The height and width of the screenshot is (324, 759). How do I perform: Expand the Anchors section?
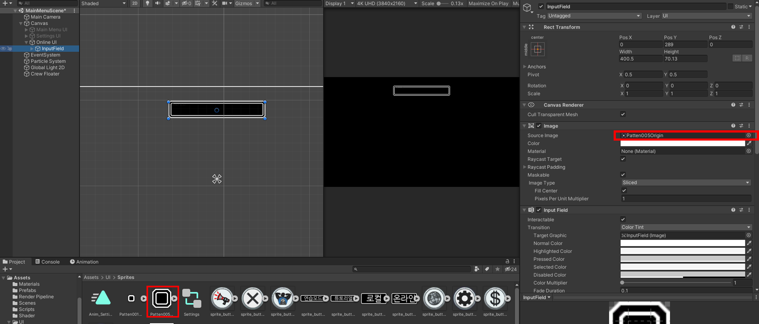[x=525, y=67]
